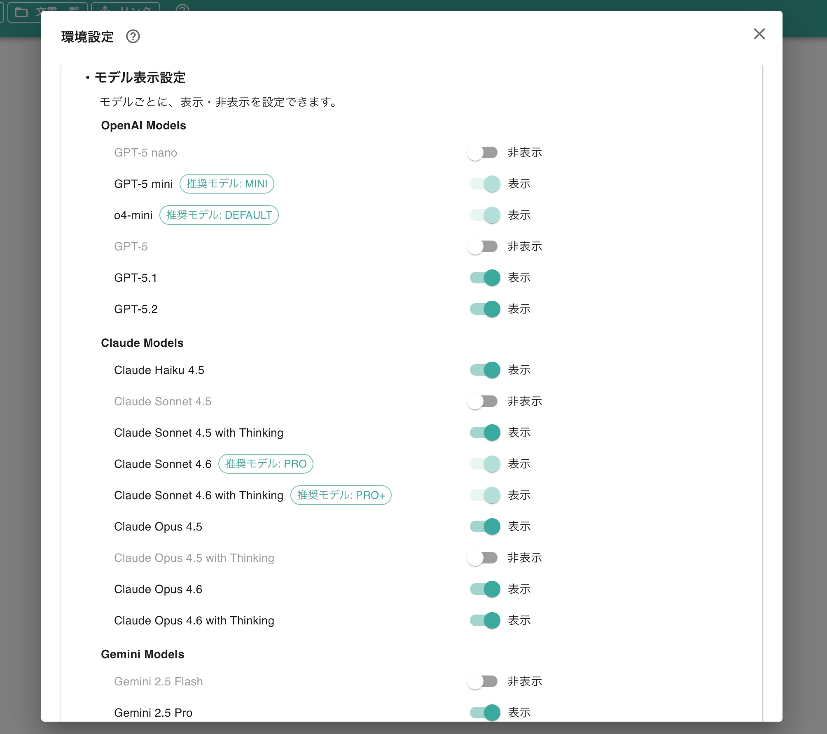
Task: Hide Claude Sonnet 4.5 with Thinking toggle
Action: (485, 433)
